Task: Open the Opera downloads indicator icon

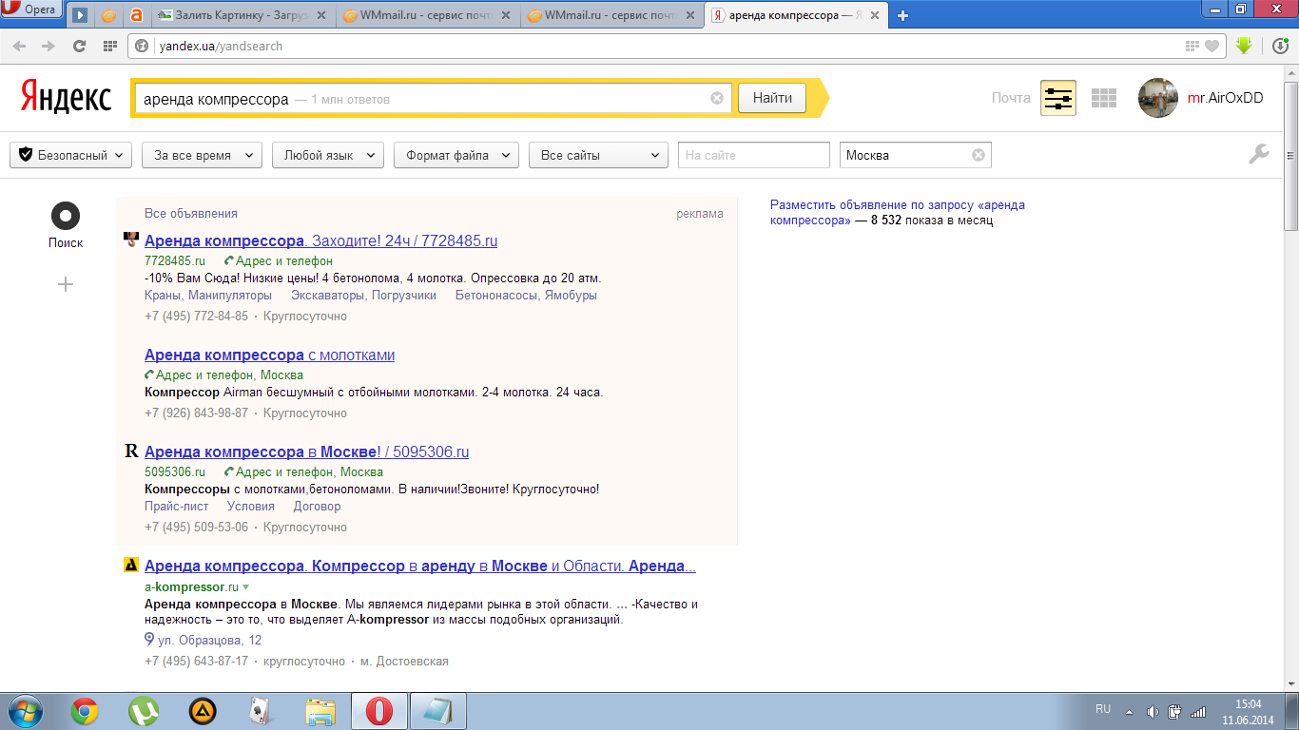Action: [x=1280, y=46]
